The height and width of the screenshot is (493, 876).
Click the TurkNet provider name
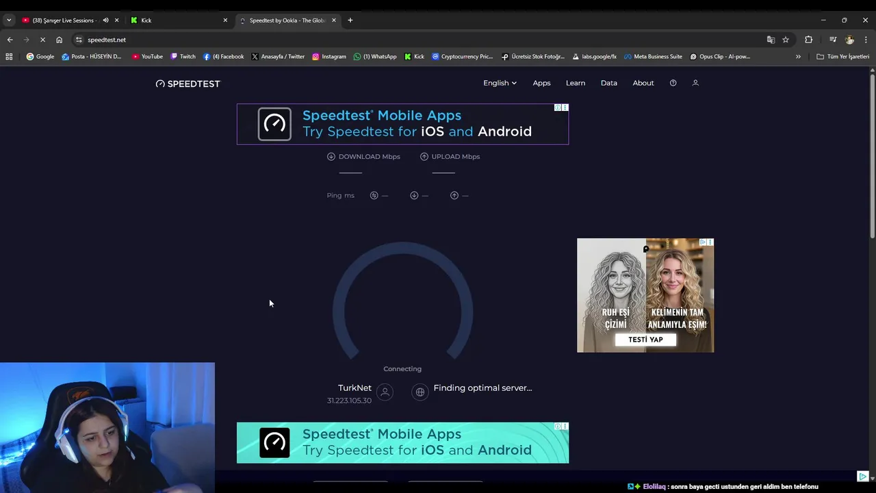click(355, 388)
